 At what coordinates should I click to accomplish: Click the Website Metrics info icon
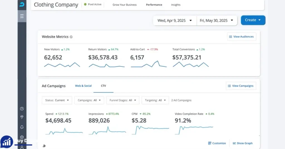click(71, 37)
